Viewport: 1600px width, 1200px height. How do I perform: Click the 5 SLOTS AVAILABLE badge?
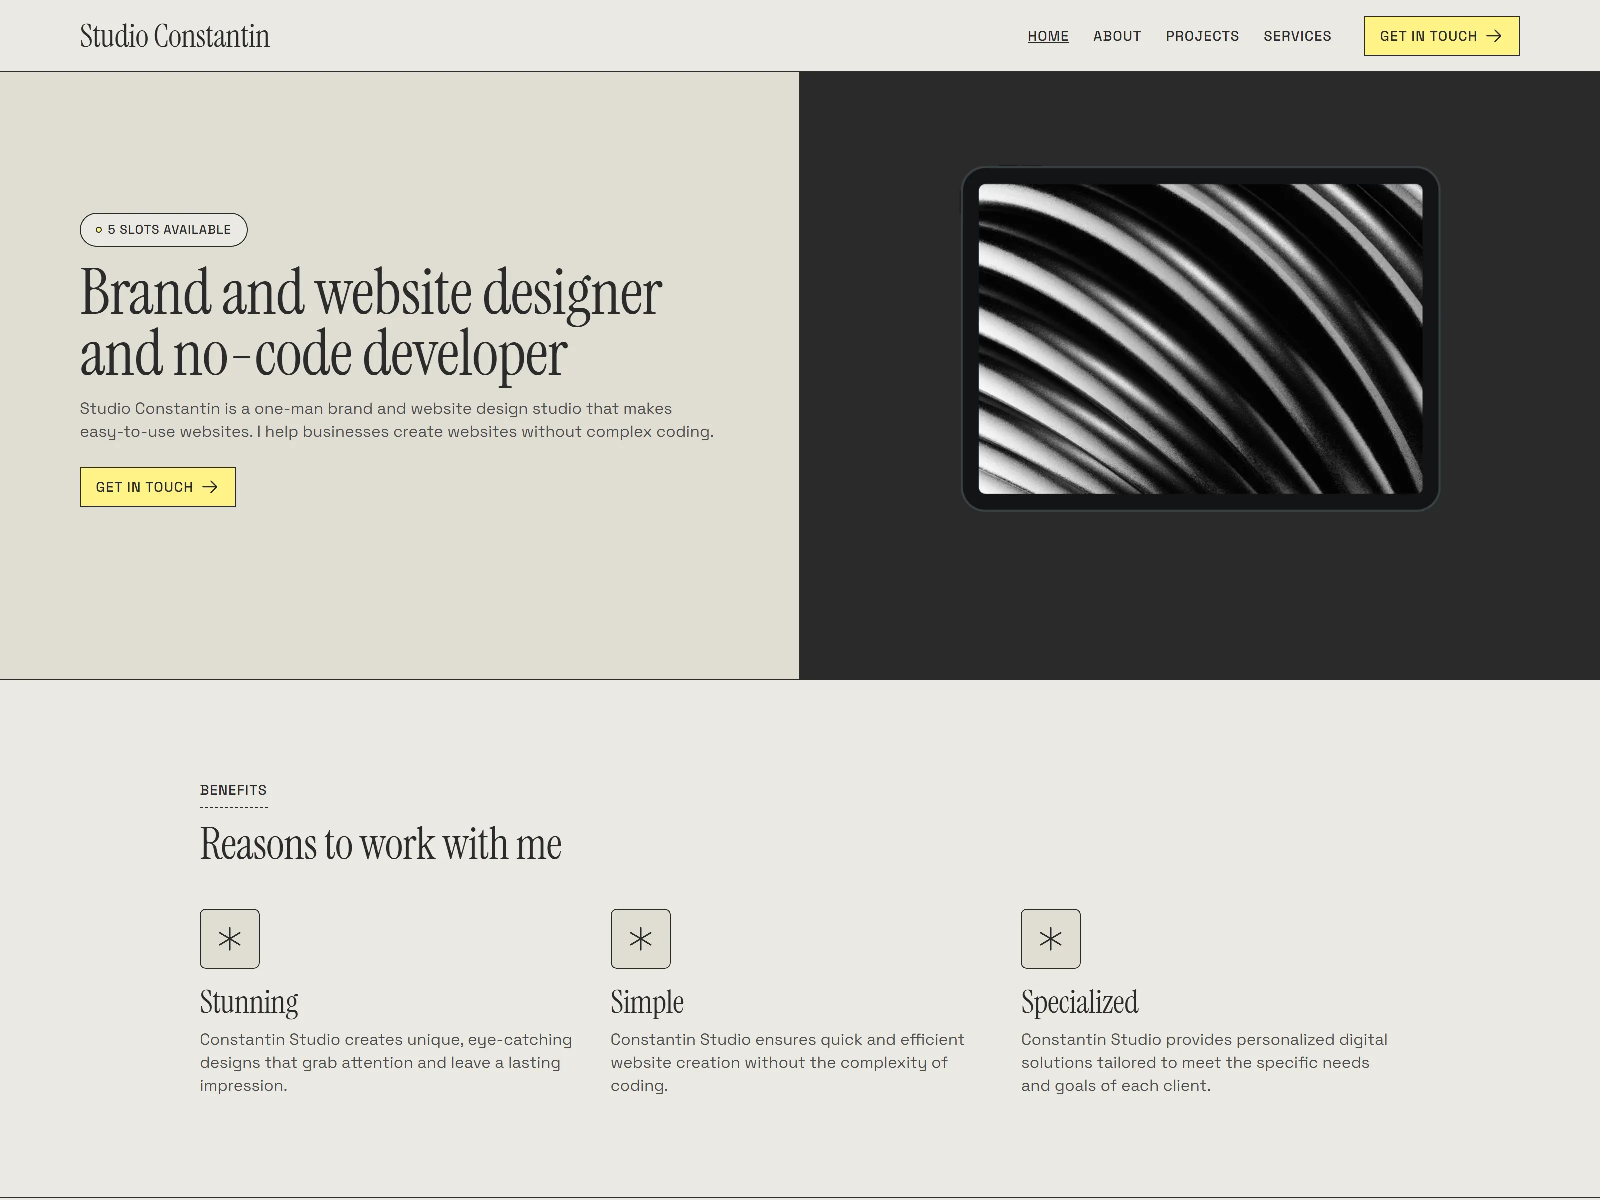coord(163,230)
